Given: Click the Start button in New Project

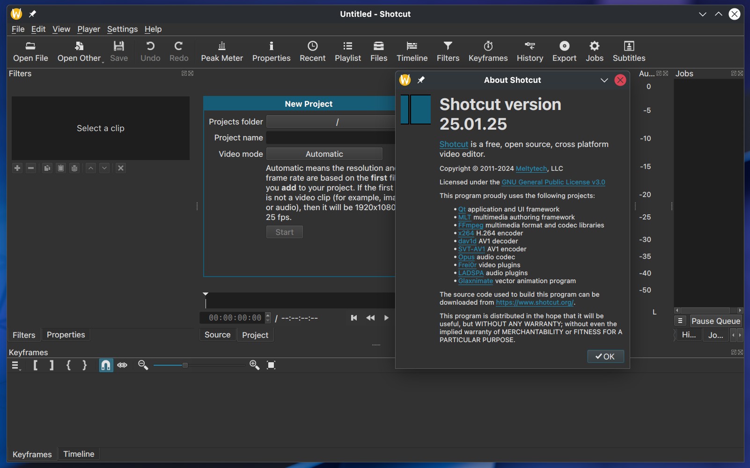Looking at the screenshot, I should pyautogui.click(x=285, y=232).
